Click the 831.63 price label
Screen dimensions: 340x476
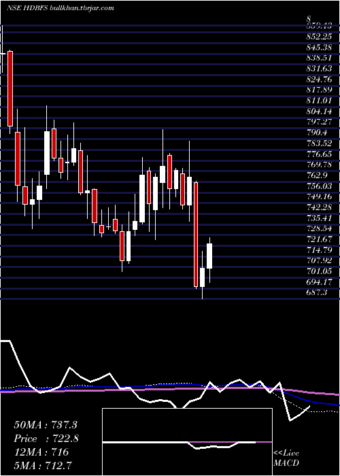coord(319,68)
